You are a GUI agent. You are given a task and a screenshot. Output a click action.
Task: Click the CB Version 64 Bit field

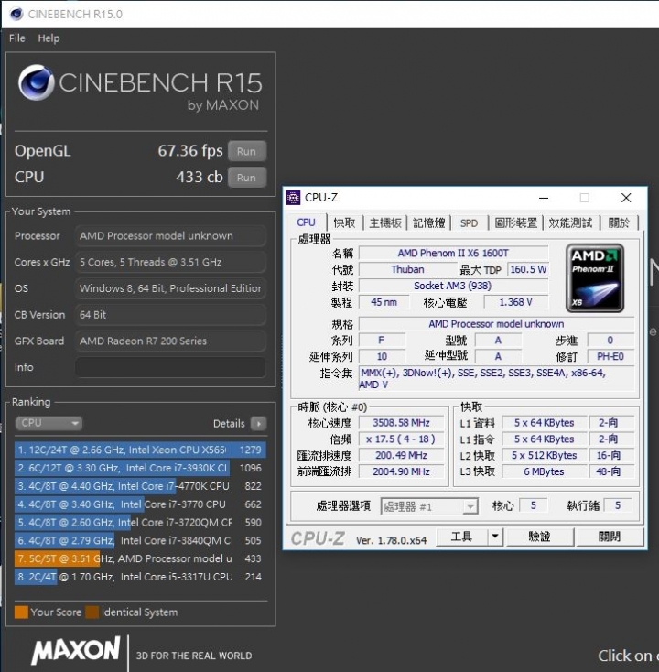(x=170, y=315)
